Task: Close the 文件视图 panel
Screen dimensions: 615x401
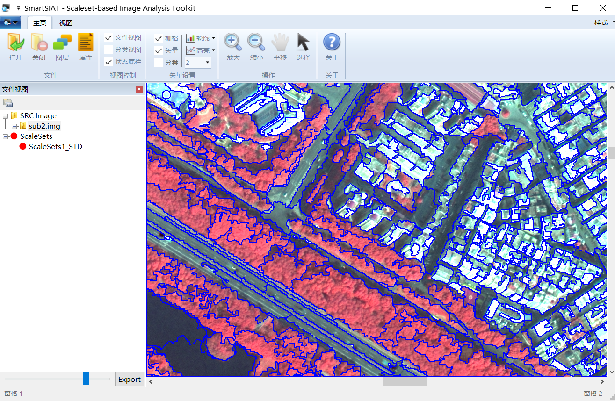Action: click(139, 89)
